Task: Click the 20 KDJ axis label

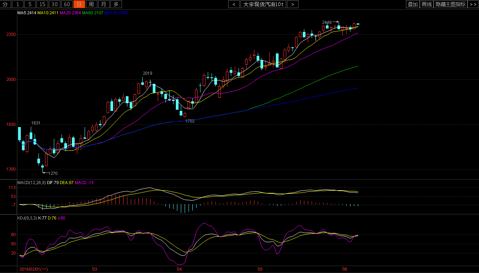Action: click(x=13, y=253)
